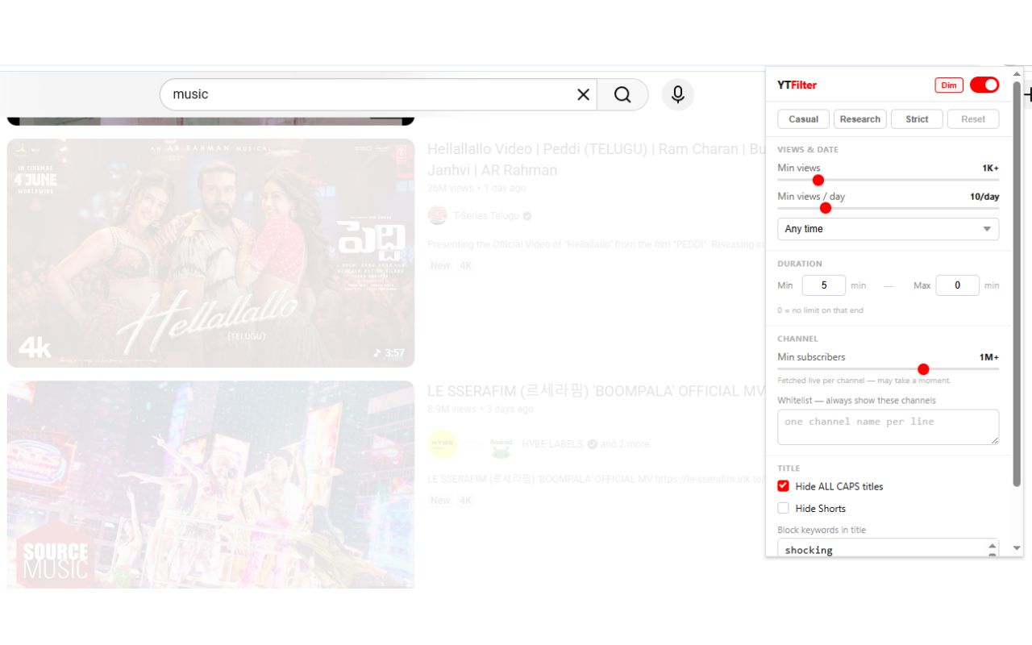Click the YTFilter logo text
The image size is (1032, 645).
pos(797,85)
